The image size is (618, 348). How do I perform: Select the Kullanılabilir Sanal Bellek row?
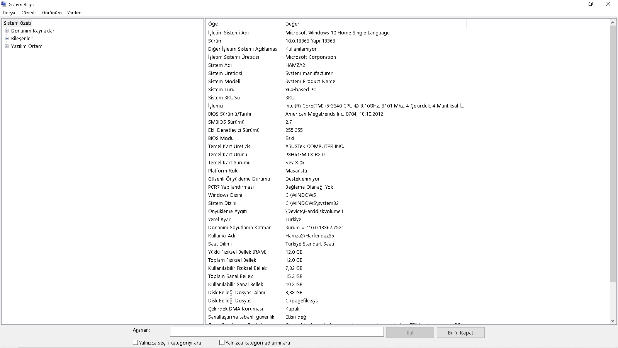(x=336, y=285)
